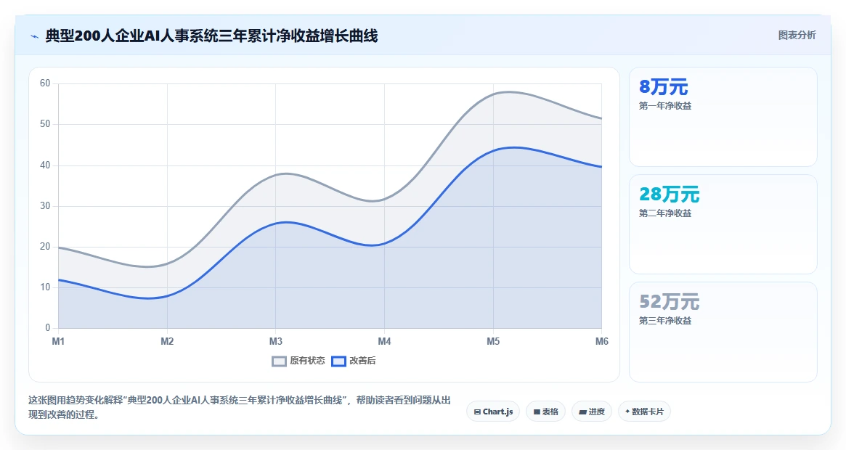Open the 8万元 first-year net benefit card
846x450 pixels.
(x=723, y=117)
